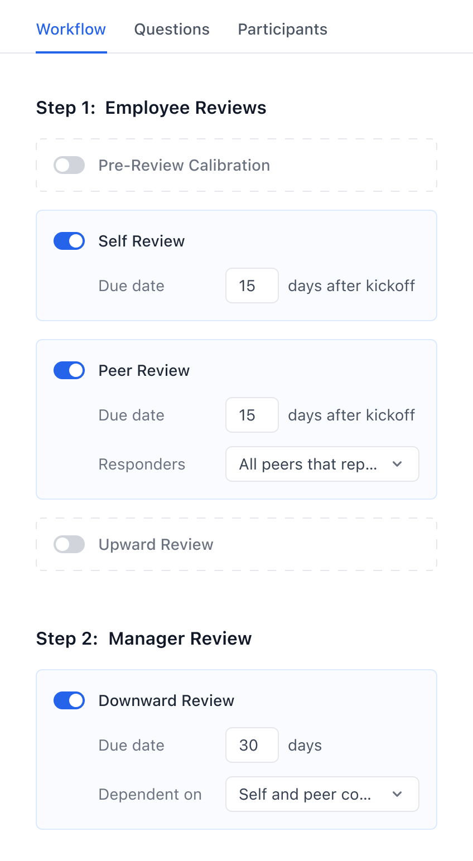Screen dimensions: 473x861
Task: Select the Workflow tab
Action: pos(71,29)
